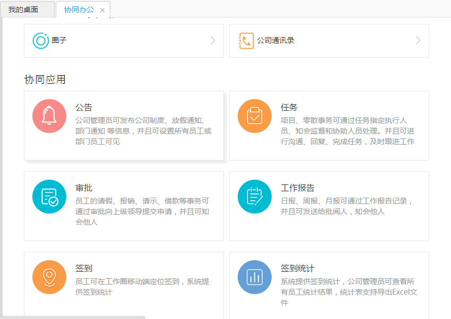Click the 工作报告 notepad icon
This screenshot has height=319, width=451.
coord(255,197)
